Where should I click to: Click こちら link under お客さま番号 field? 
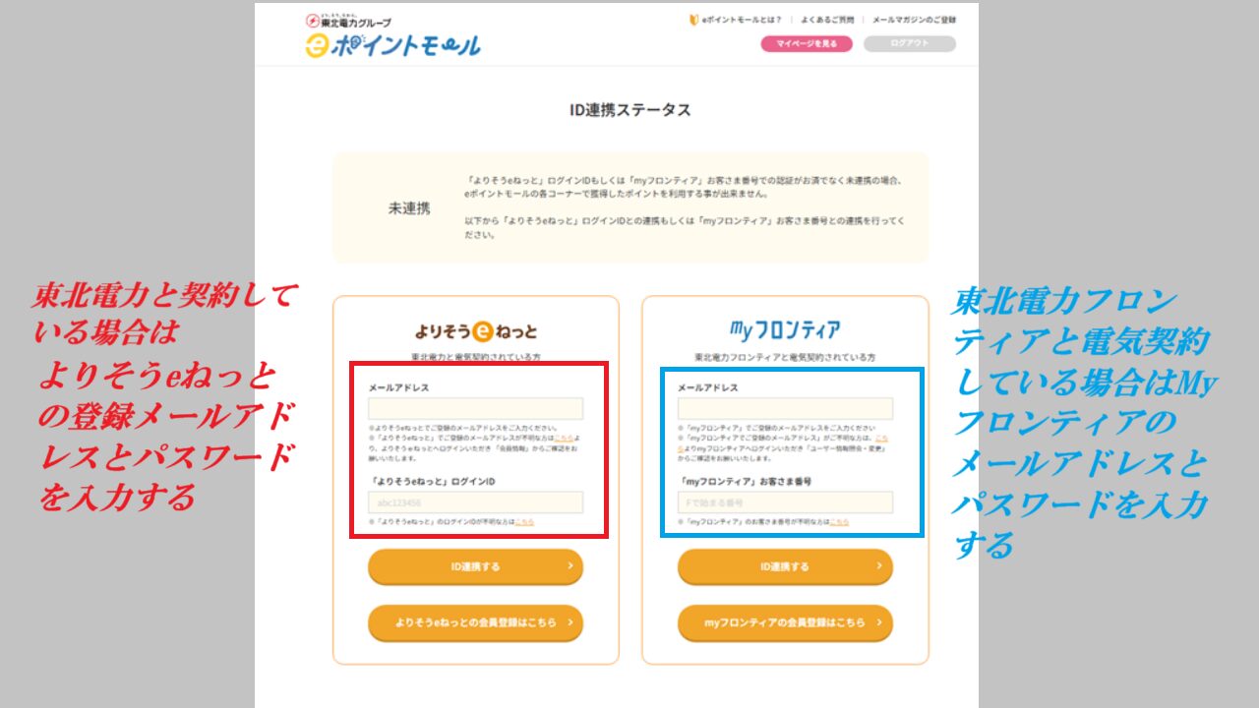(x=838, y=522)
